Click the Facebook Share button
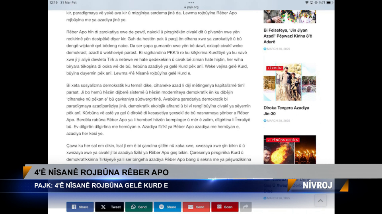The image size is (382, 214). coord(80,207)
